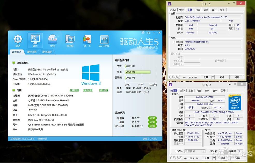This screenshot has height=163, width=255.
Task: Switch to the 硬件信息 tab
Action: 32,52
